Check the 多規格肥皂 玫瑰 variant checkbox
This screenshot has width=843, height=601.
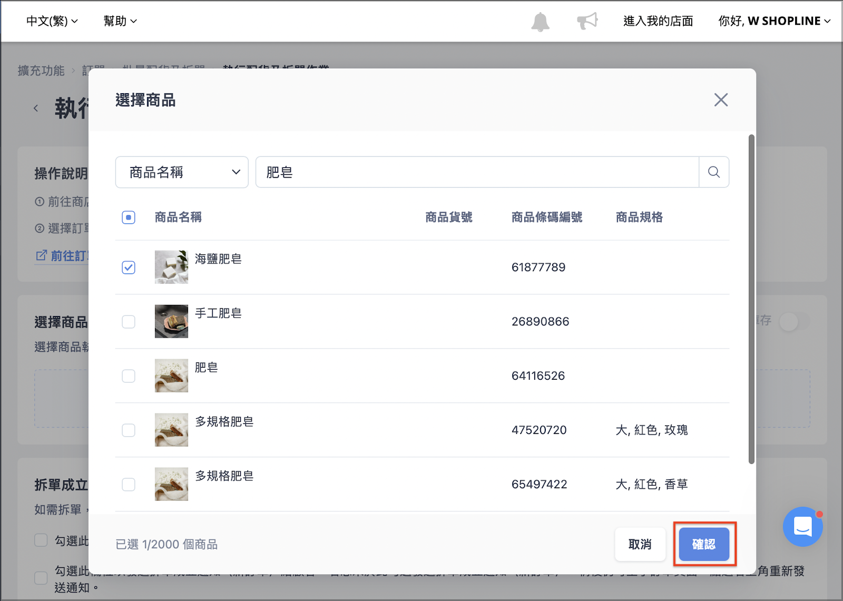pyautogui.click(x=129, y=430)
